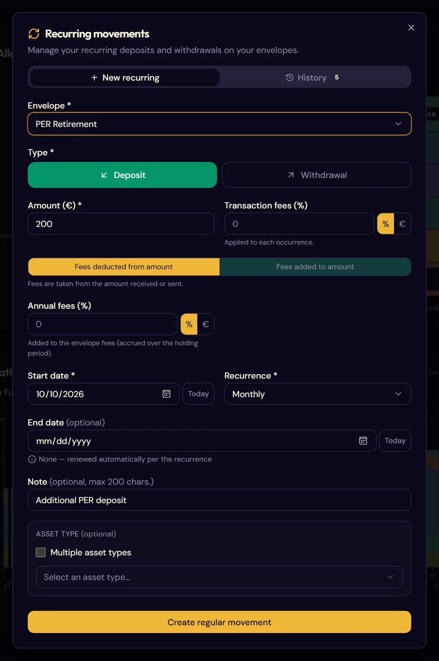The width and height of the screenshot is (439, 661).
Task: Click the recurring movements refresh icon
Action: (34, 34)
